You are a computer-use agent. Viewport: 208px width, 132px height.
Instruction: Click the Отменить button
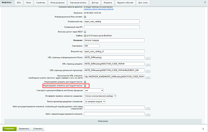click(38, 129)
